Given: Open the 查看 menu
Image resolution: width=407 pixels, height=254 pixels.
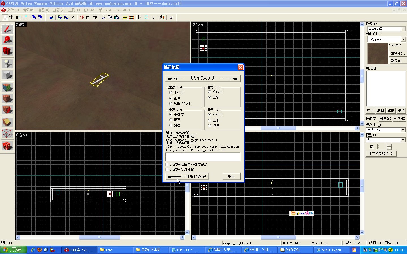Looking at the screenshot, I should point(59,10).
